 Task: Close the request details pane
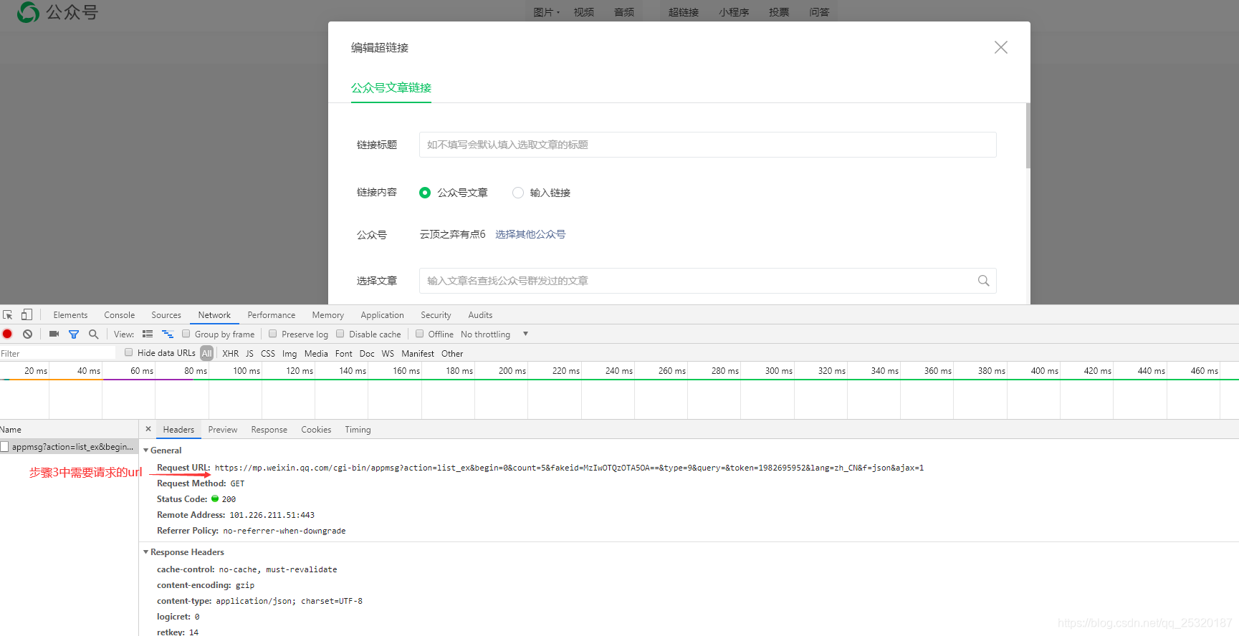click(148, 429)
